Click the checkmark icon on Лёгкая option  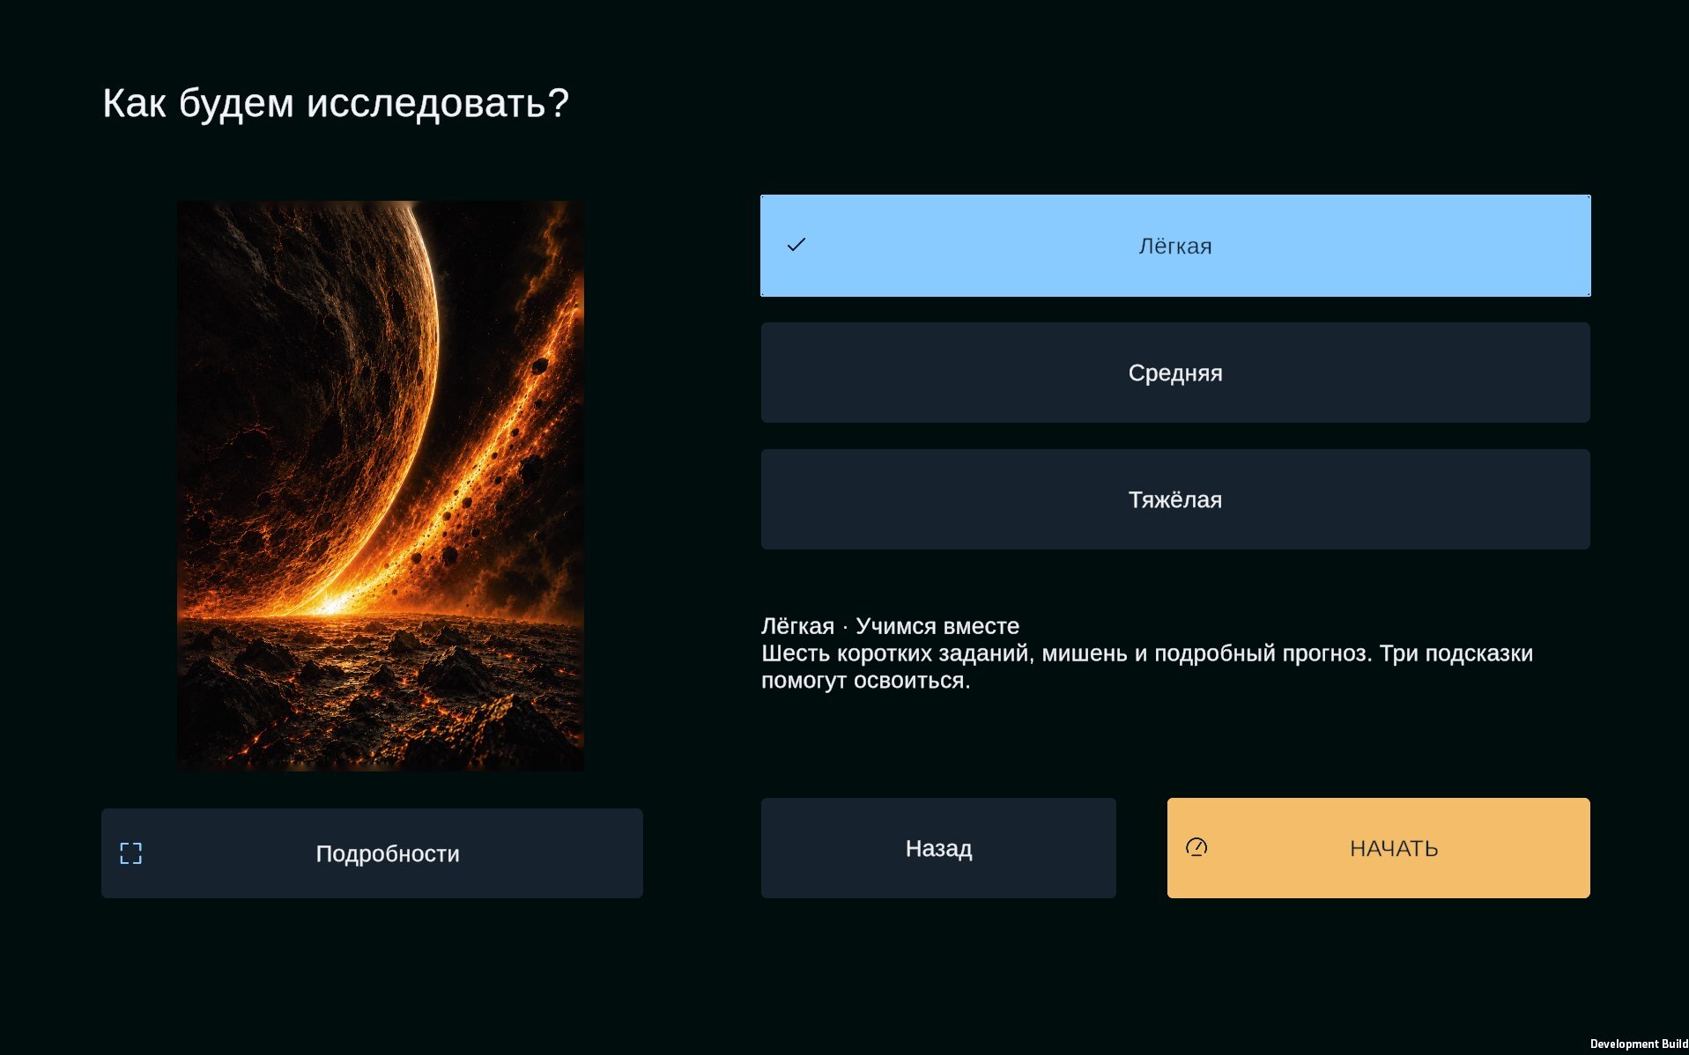pos(796,245)
